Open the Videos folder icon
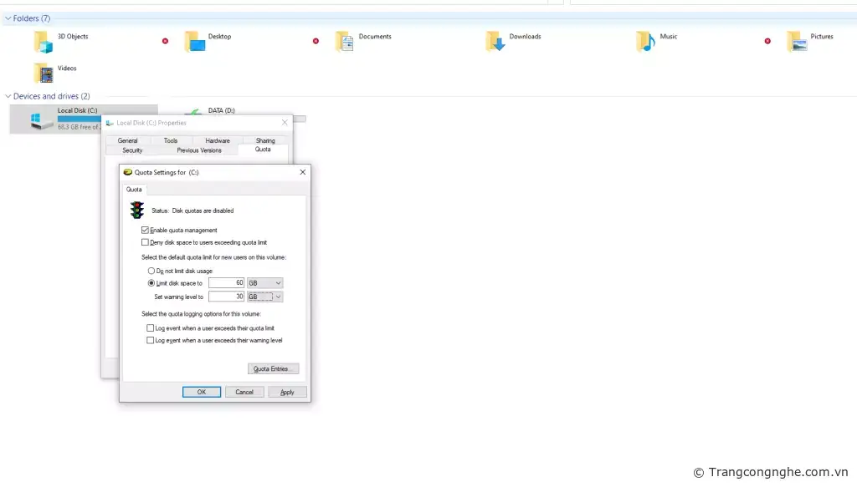Screen dimensions: 857x487 [x=43, y=74]
